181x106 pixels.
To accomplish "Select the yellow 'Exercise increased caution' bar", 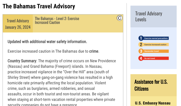I will click(156, 44).
